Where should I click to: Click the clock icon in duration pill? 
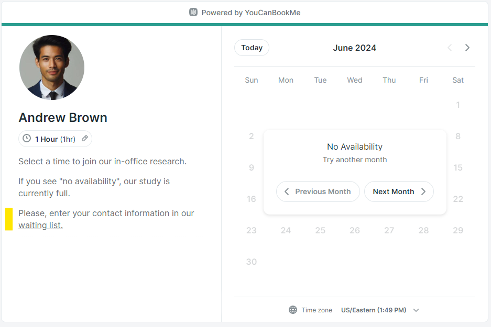(27, 139)
